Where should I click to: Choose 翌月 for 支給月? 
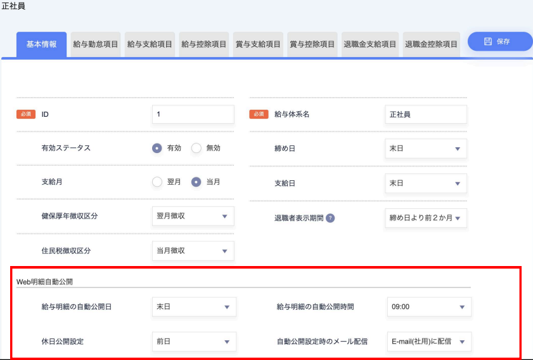(157, 182)
